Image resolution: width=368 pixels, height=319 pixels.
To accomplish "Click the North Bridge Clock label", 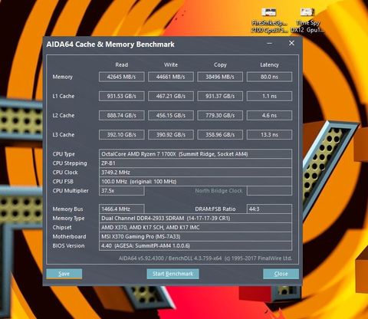I will coord(219,191).
